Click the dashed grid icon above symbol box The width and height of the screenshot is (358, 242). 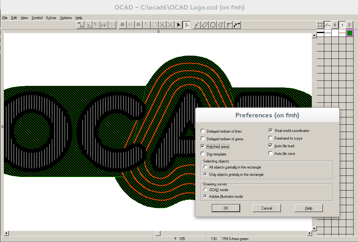[320, 25]
